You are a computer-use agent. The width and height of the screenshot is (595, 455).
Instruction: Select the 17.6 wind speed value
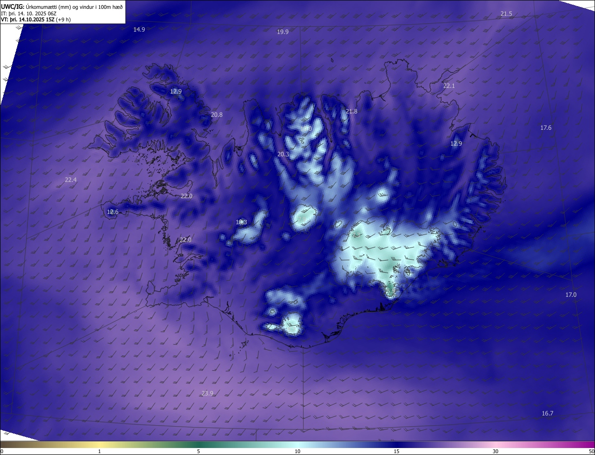point(546,127)
